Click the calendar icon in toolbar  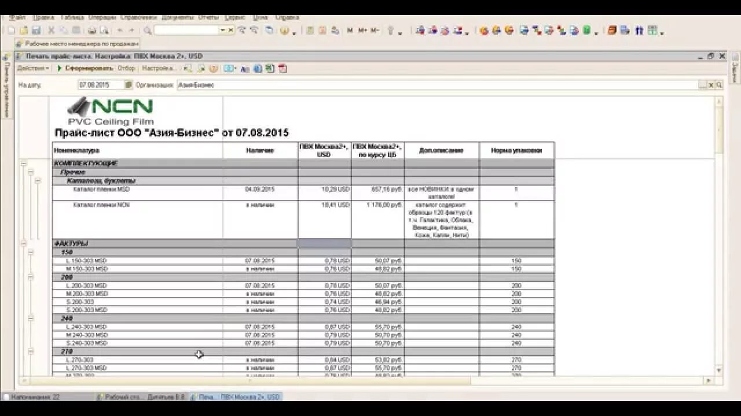click(x=322, y=30)
